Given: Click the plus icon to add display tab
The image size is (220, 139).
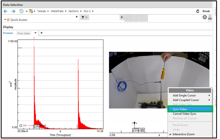Looking at the screenshot, I should [41, 33].
